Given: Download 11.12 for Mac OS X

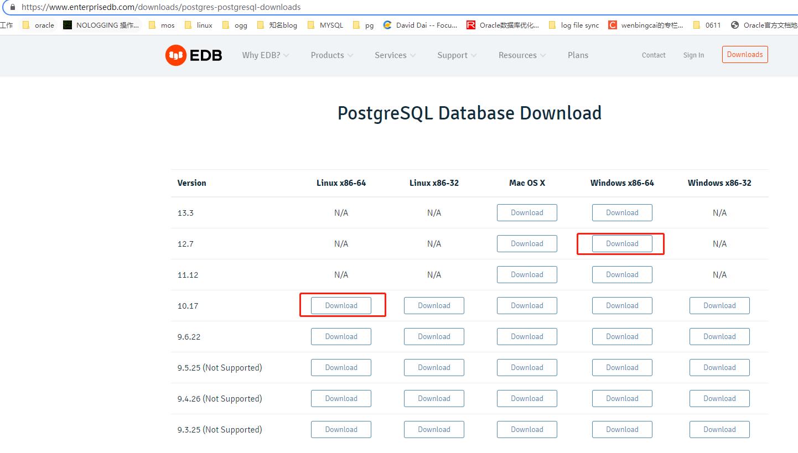Looking at the screenshot, I should [527, 274].
